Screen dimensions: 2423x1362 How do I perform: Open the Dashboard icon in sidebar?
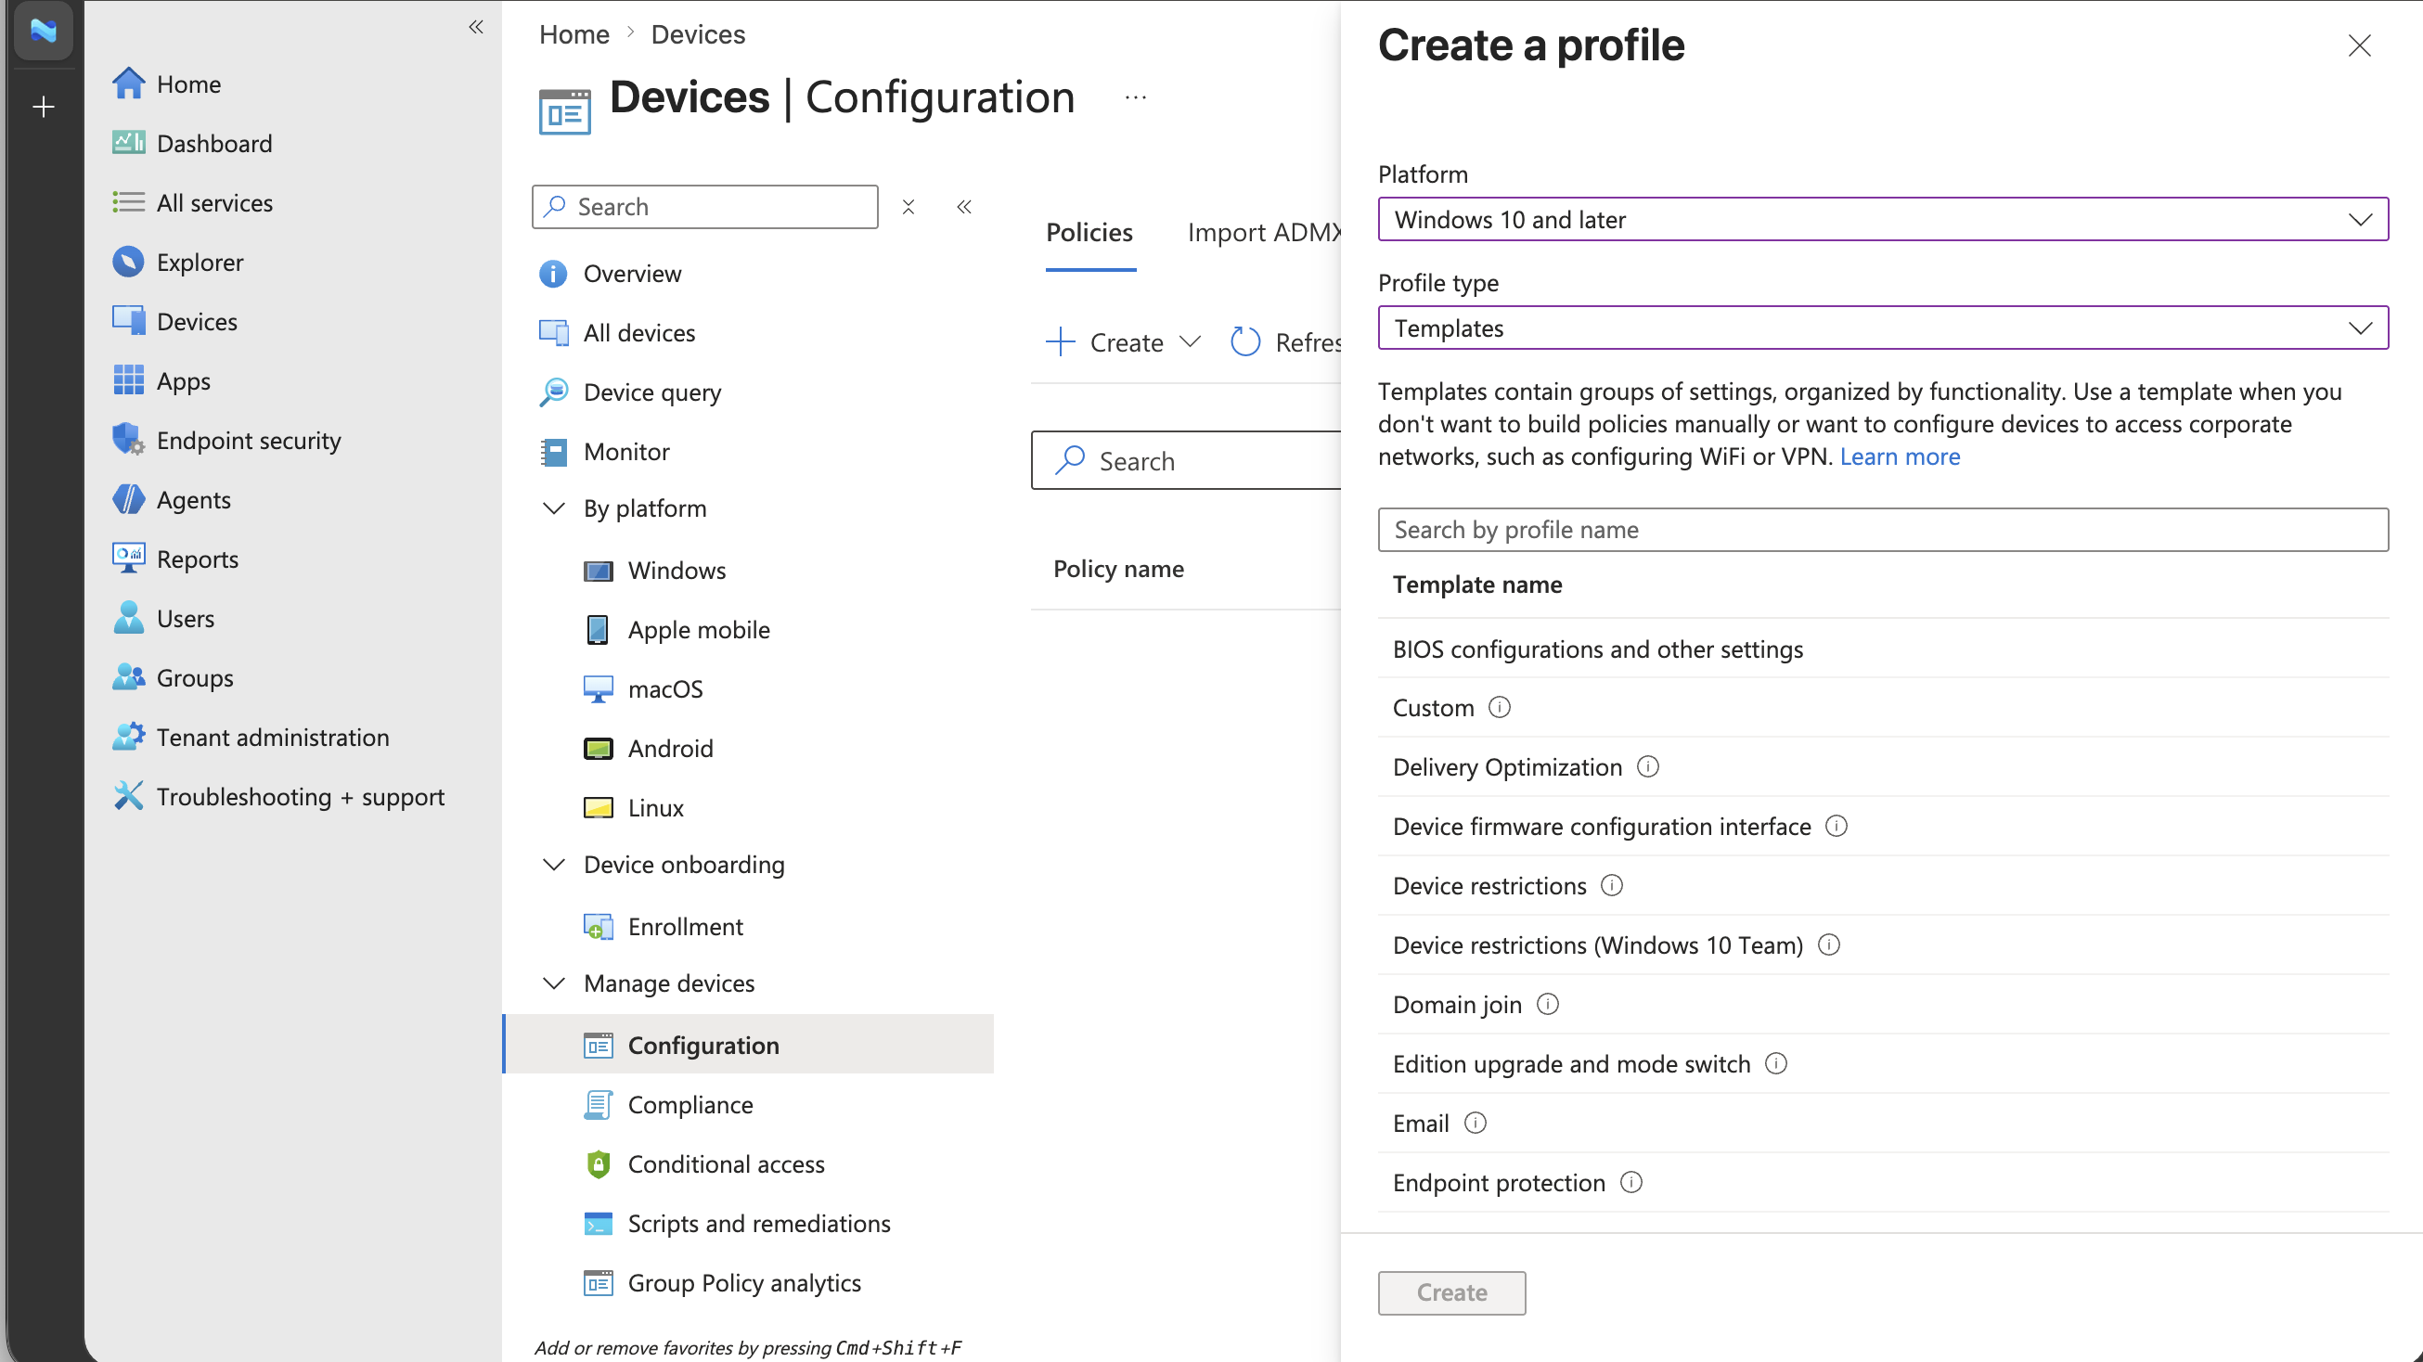(x=128, y=143)
